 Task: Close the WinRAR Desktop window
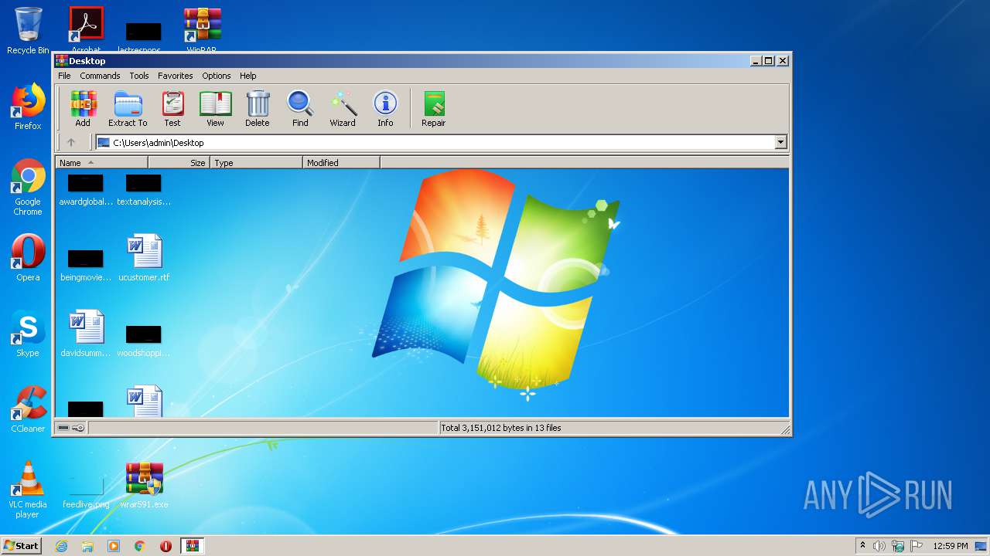tap(783, 60)
